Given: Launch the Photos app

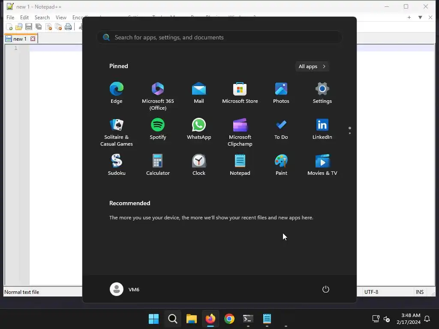Looking at the screenshot, I should point(281,93).
